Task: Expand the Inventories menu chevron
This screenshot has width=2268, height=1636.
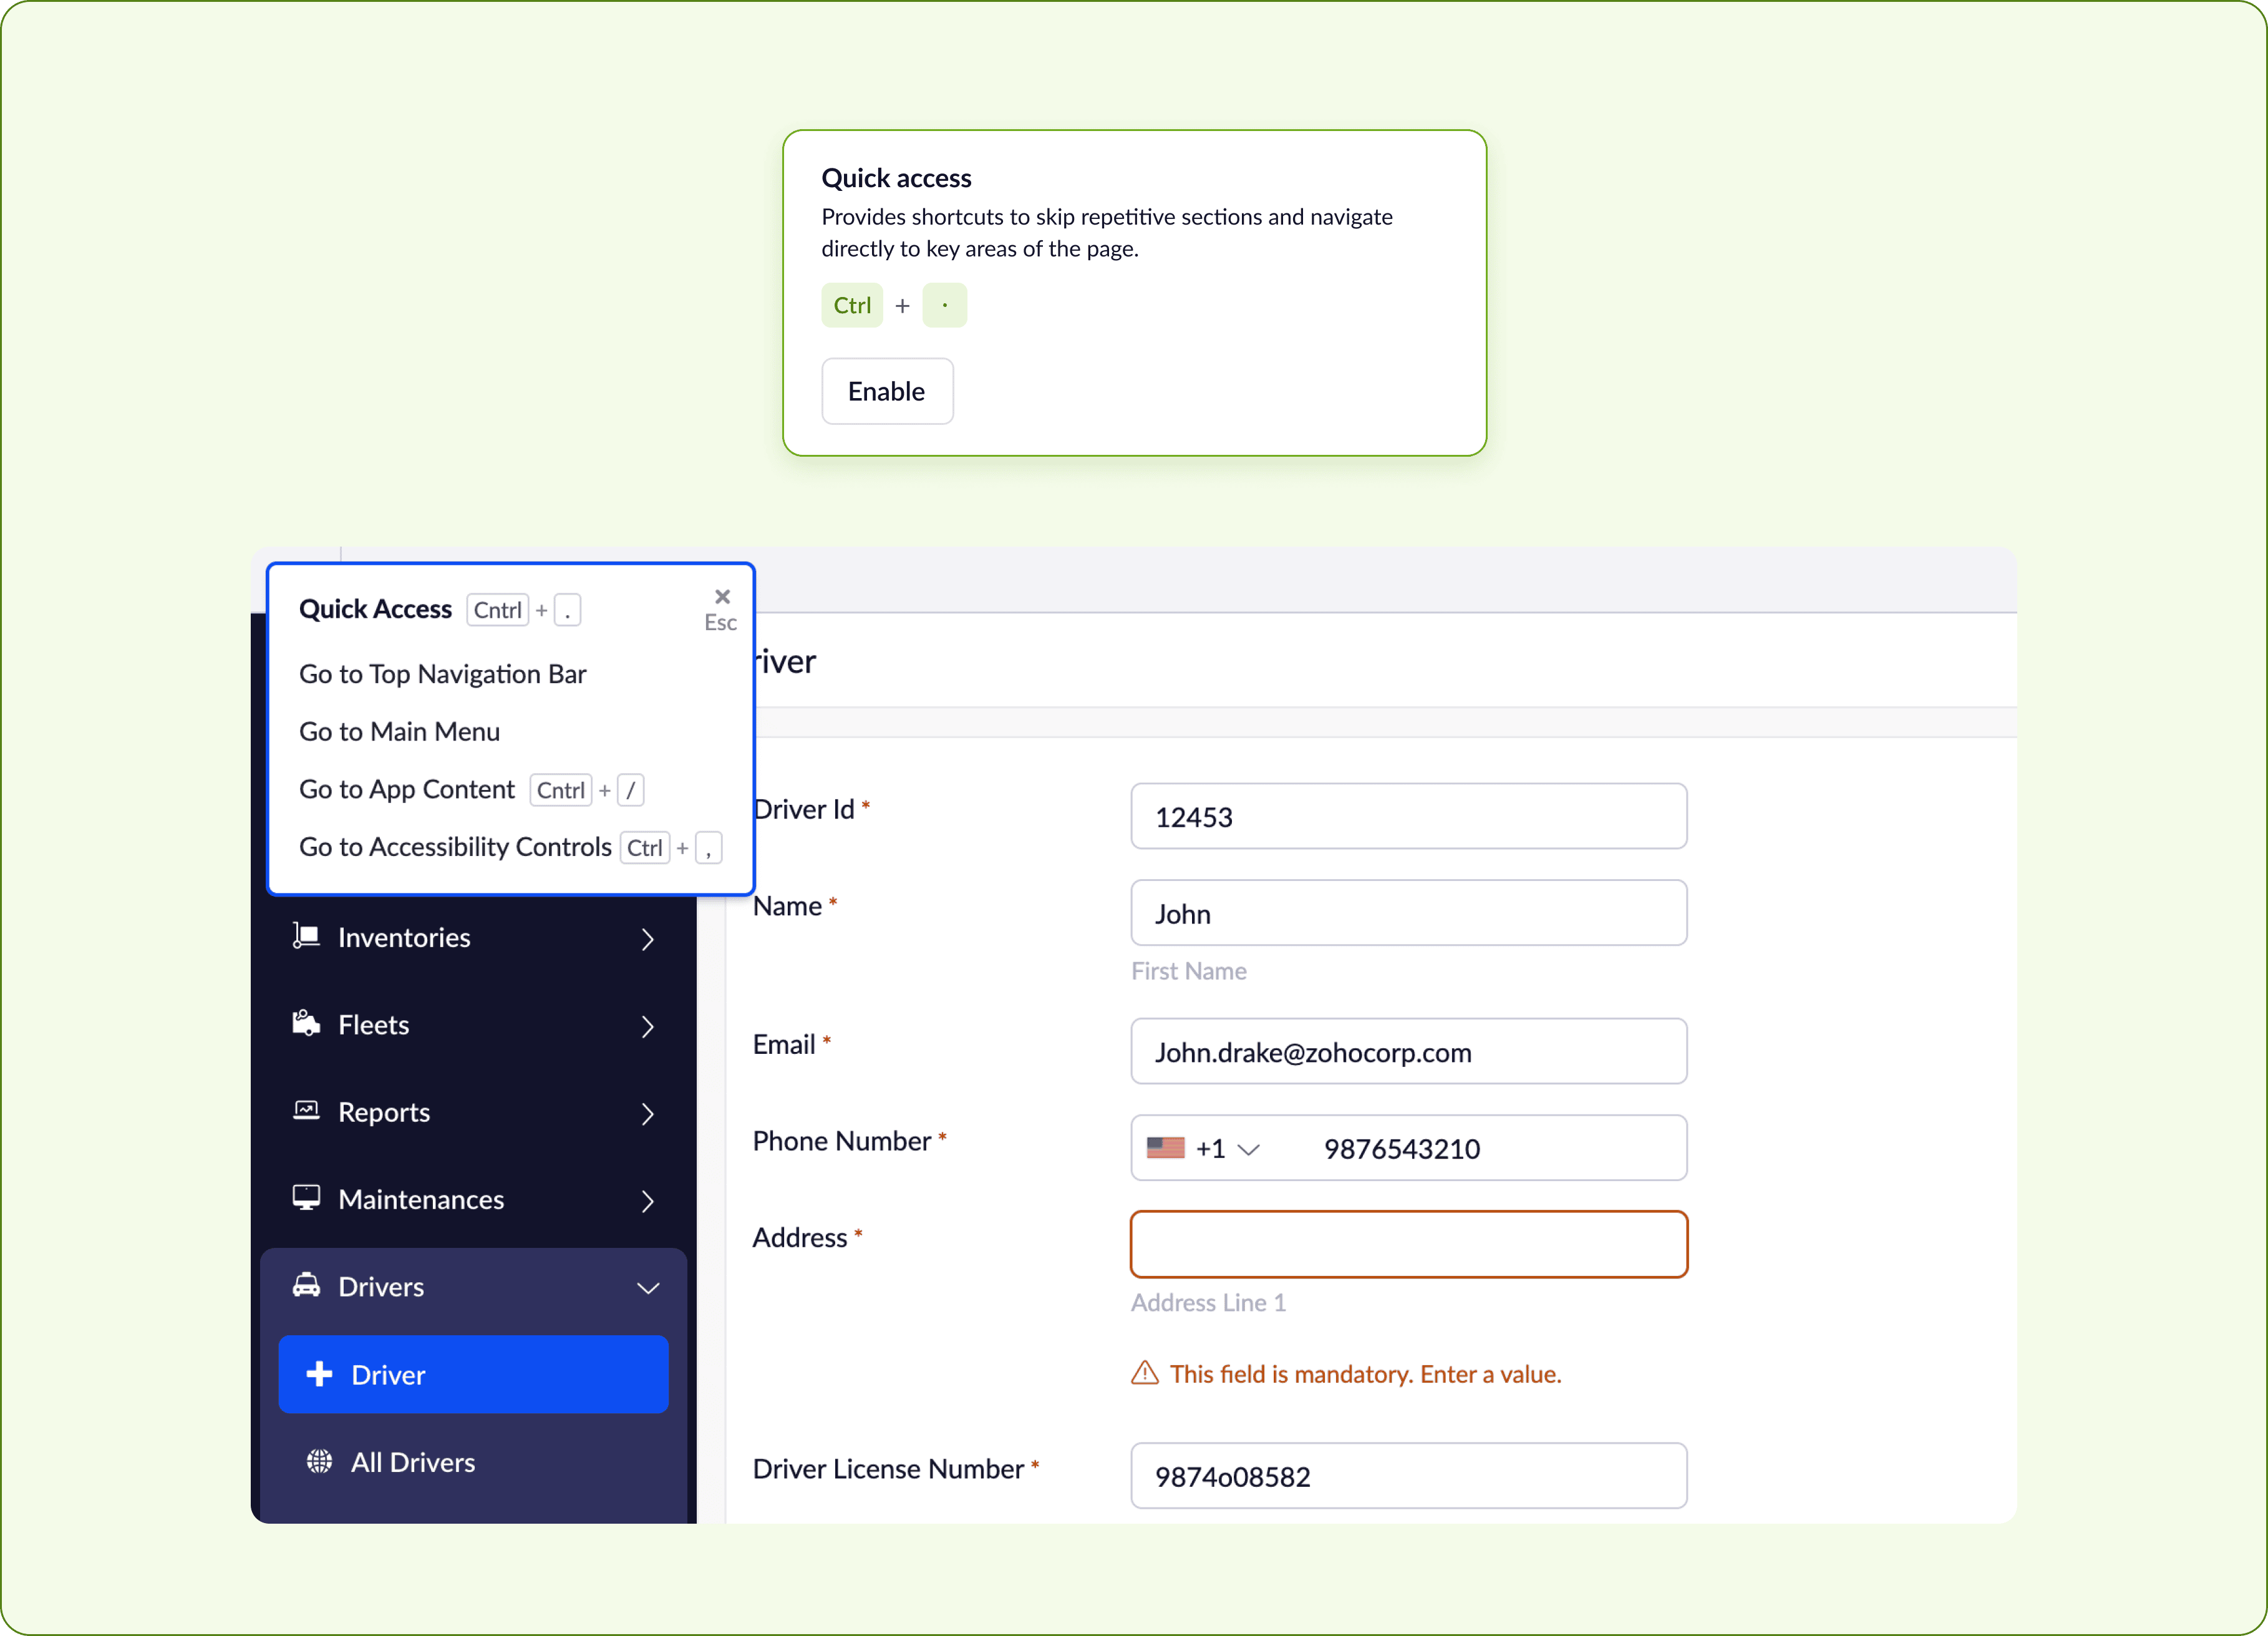Action: tap(648, 939)
